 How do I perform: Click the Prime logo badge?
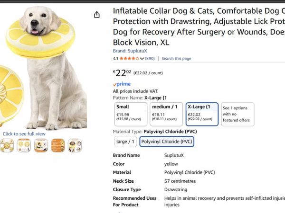coord(122,84)
